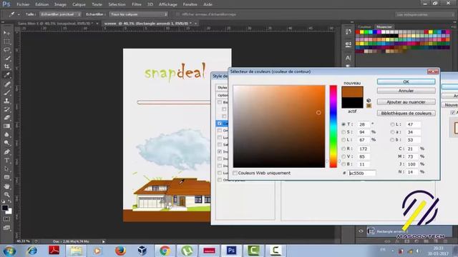Image resolution: width=458 pixels, height=257 pixels.
Task: Select the Hand tool
Action: click(x=6, y=186)
